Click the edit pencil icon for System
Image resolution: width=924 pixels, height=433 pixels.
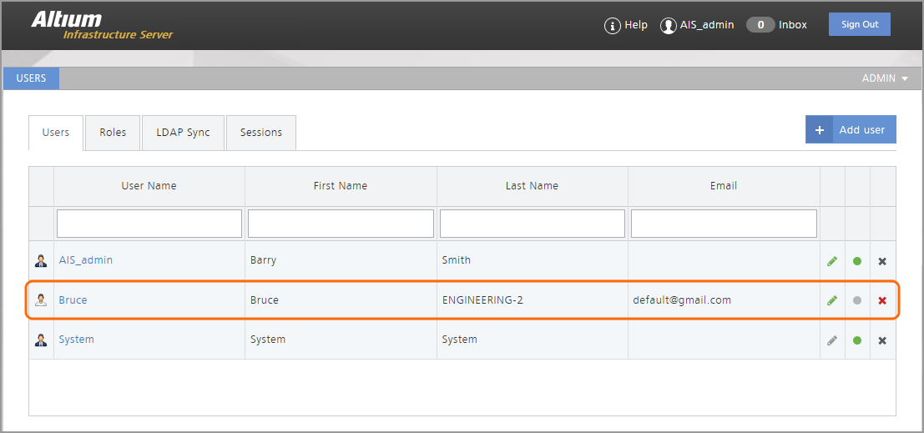[x=831, y=340]
